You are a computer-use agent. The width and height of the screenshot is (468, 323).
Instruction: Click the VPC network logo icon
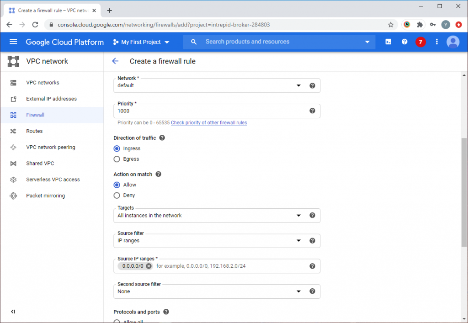[13, 61]
